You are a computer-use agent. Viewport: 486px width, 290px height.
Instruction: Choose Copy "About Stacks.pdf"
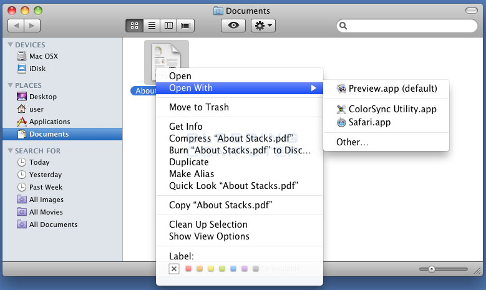[240, 205]
